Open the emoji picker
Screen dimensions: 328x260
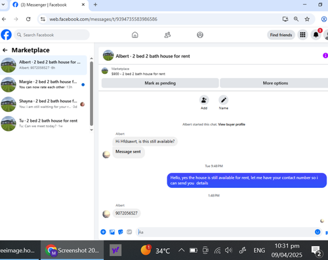318,232
